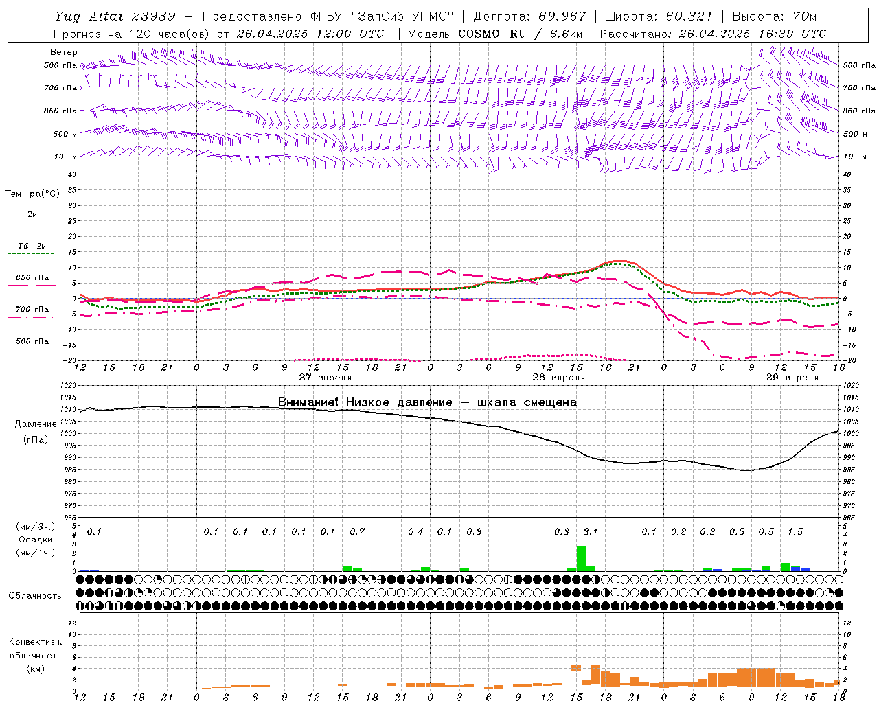Click the Осадки precipitation label
The image size is (879, 703).
35,540
